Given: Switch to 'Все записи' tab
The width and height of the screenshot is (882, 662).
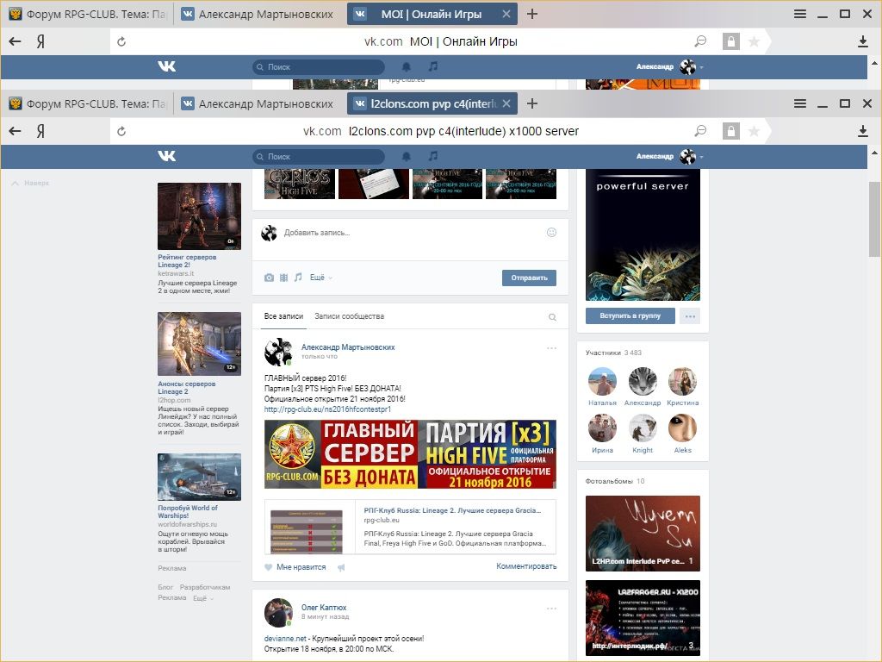Looking at the screenshot, I should point(283,316).
